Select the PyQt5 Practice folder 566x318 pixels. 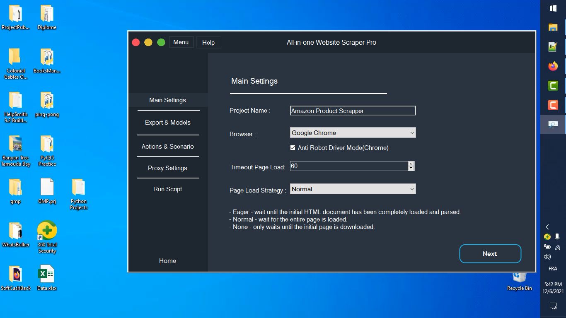pos(47,151)
